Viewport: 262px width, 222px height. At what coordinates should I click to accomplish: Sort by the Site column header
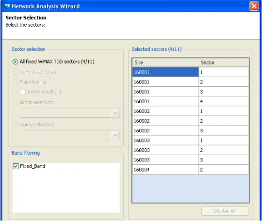point(165,63)
